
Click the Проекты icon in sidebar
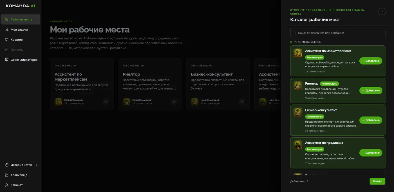pyautogui.click(x=7, y=50)
